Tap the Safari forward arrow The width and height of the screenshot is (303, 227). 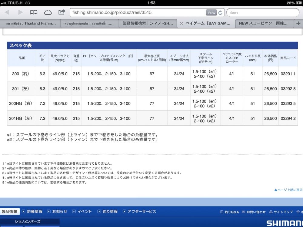pyautogui.click(x=21, y=12)
